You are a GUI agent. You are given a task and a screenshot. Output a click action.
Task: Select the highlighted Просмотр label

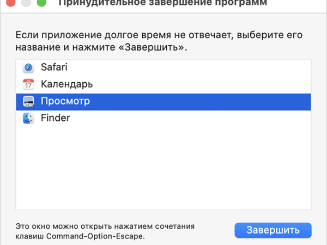click(65, 101)
